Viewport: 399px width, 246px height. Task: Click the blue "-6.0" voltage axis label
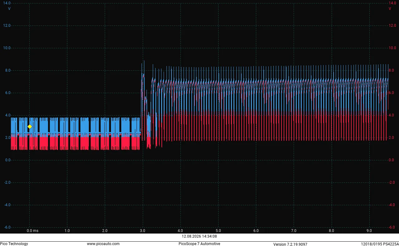[7, 227]
